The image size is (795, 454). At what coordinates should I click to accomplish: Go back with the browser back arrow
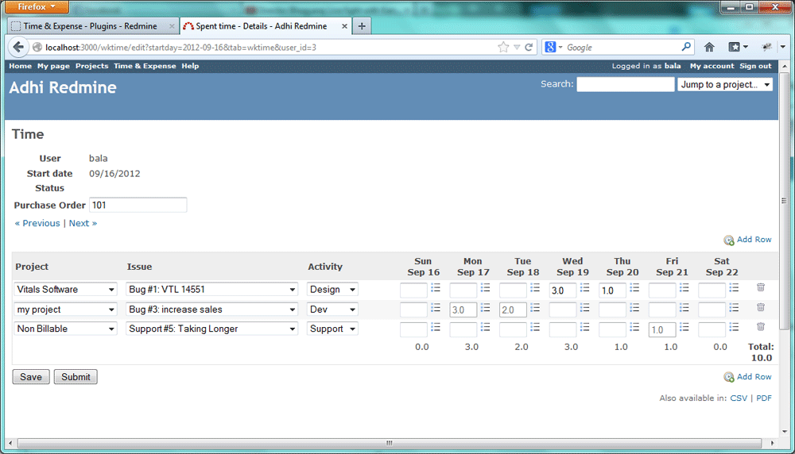(18, 47)
